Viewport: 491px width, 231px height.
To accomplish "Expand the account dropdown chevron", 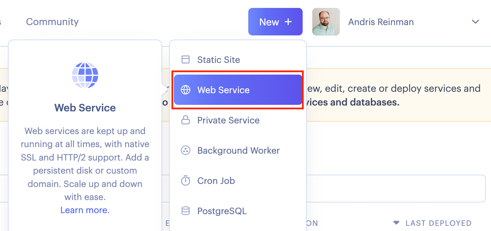I will (476, 22).
